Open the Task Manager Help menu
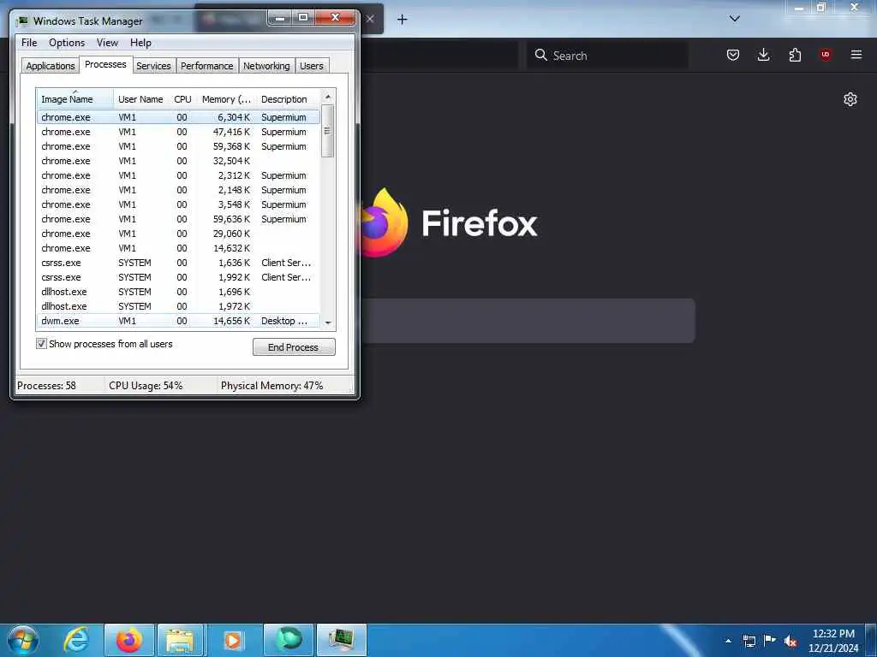This screenshot has width=877, height=657. (x=140, y=43)
